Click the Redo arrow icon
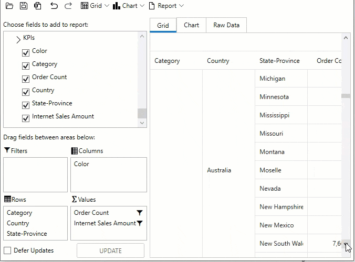 [x=68, y=6]
